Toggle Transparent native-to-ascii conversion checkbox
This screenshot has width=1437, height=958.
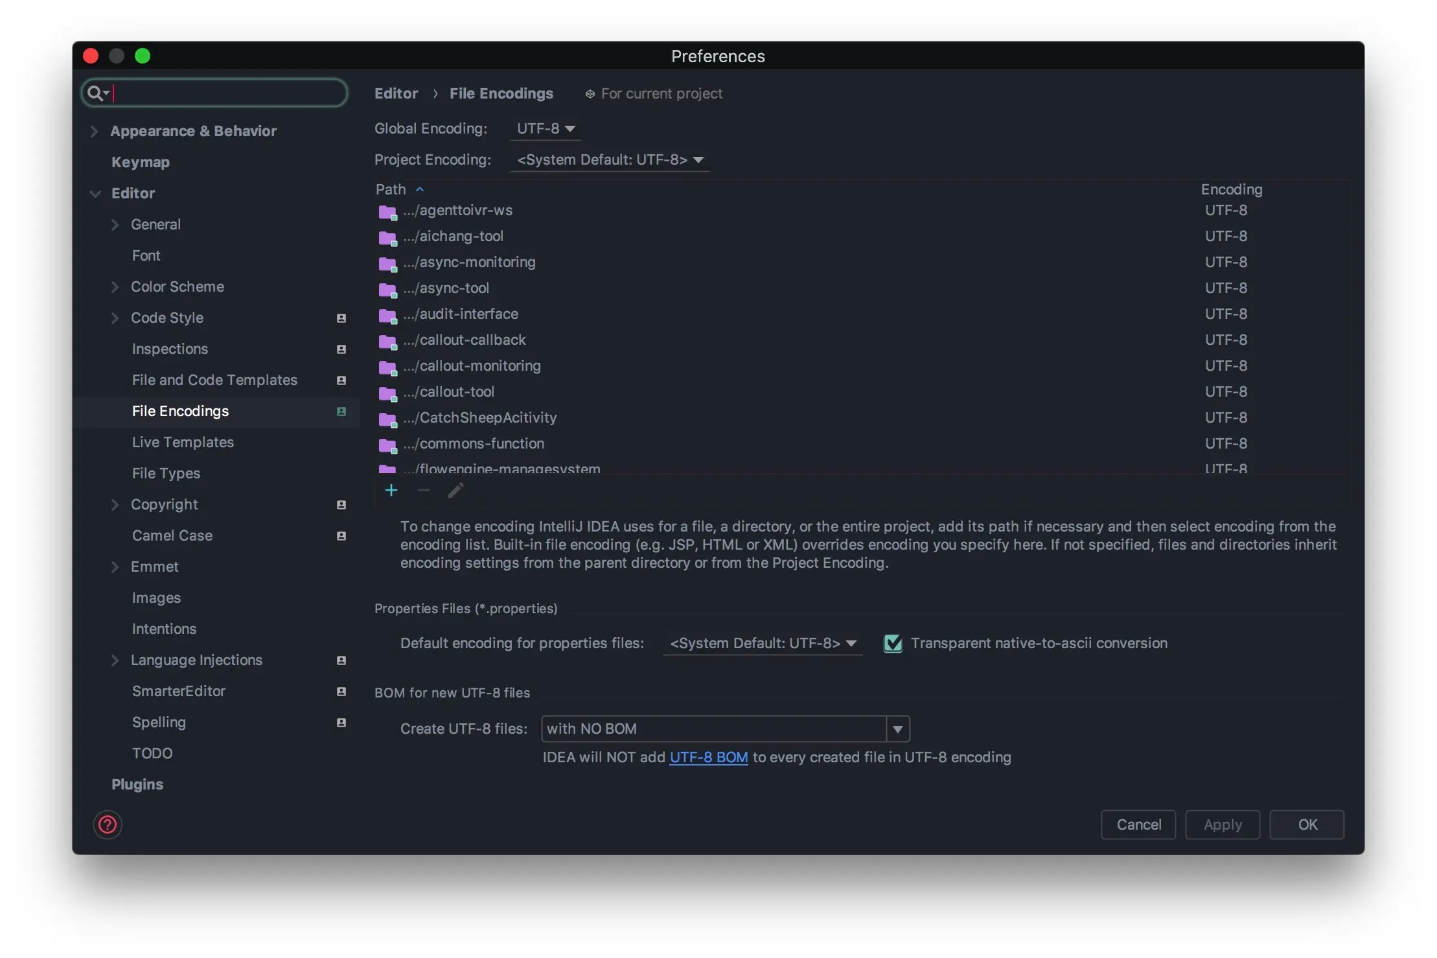[893, 643]
